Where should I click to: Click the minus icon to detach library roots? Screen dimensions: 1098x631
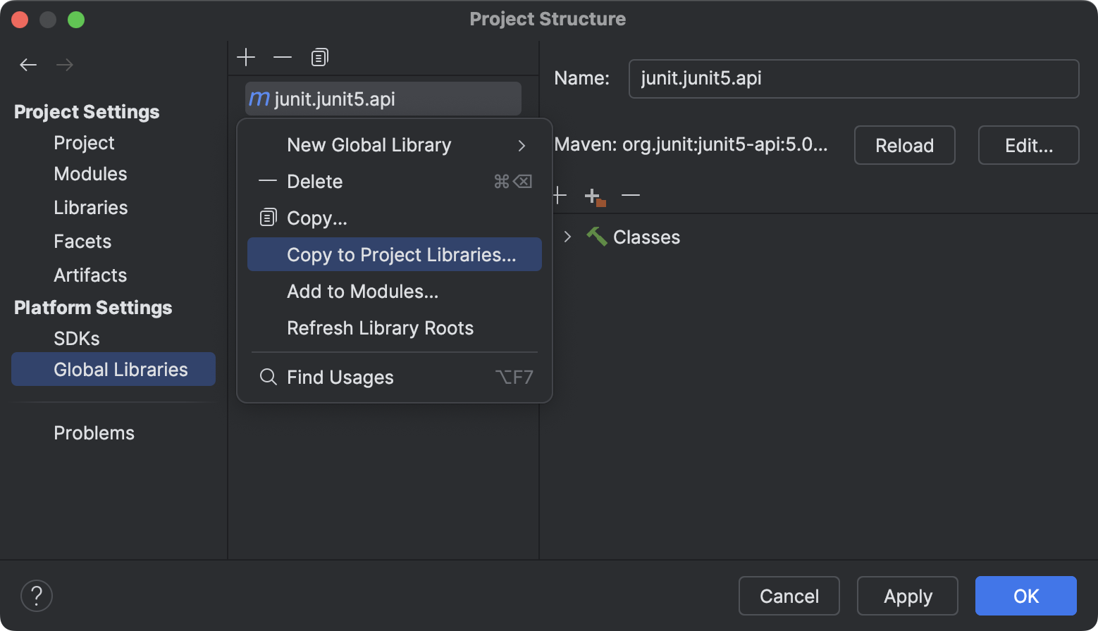(630, 195)
